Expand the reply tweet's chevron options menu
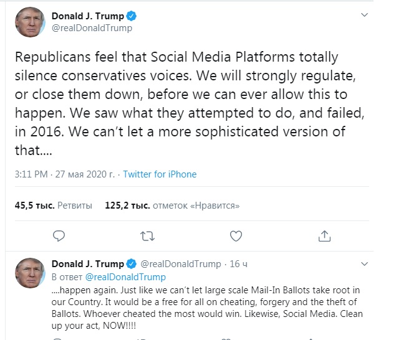This screenshot has width=406, height=340. click(x=364, y=263)
